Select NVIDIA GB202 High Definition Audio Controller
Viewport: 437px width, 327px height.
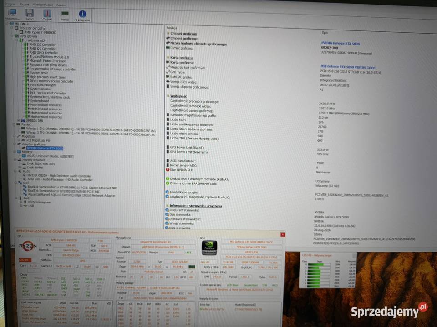pyautogui.click(x=59, y=176)
